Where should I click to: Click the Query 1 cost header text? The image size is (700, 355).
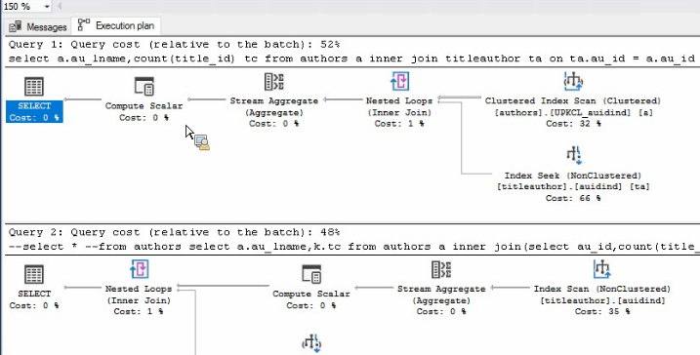coord(174,45)
